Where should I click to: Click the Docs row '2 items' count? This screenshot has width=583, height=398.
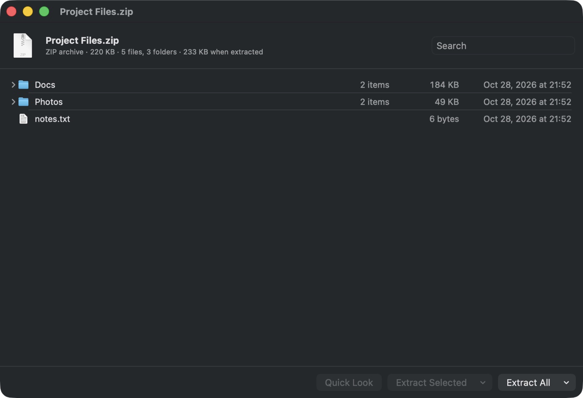point(375,85)
